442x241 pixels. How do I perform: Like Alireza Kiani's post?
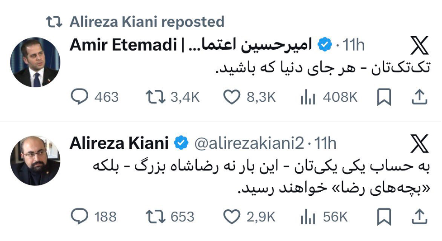pos(232,217)
